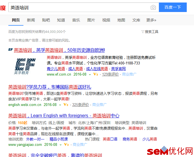Screen dimensions: 194x157
Task: Switch to the 贴吧 tab
Action: pyautogui.click(x=46, y=20)
